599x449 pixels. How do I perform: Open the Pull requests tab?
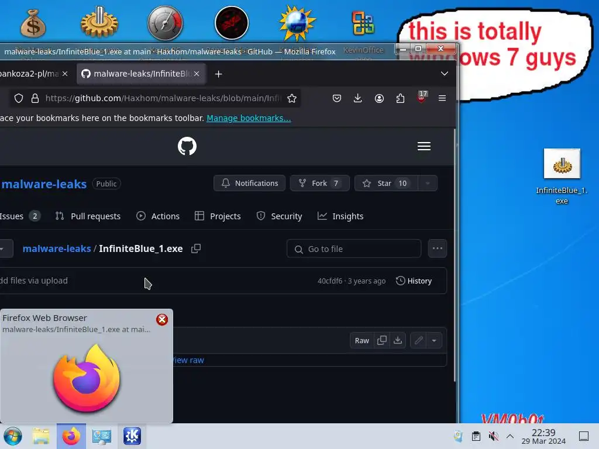point(88,216)
